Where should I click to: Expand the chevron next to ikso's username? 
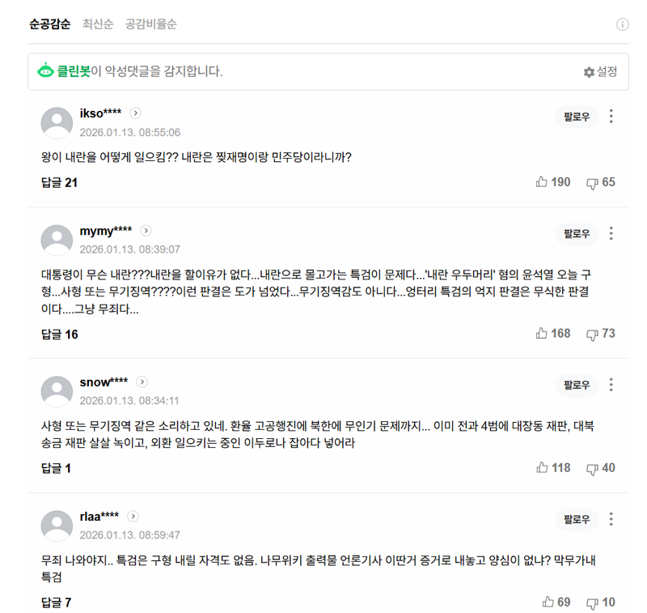(x=135, y=113)
